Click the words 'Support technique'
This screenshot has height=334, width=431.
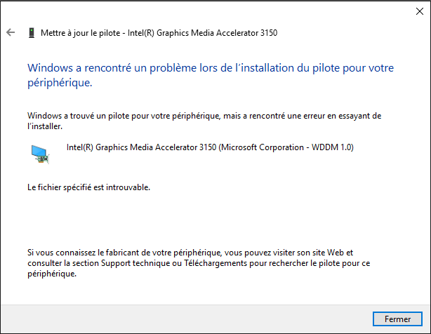pyautogui.click(x=135, y=263)
